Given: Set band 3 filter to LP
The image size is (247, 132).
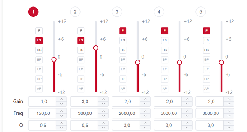Looking at the screenshot, I should click(123, 69).
